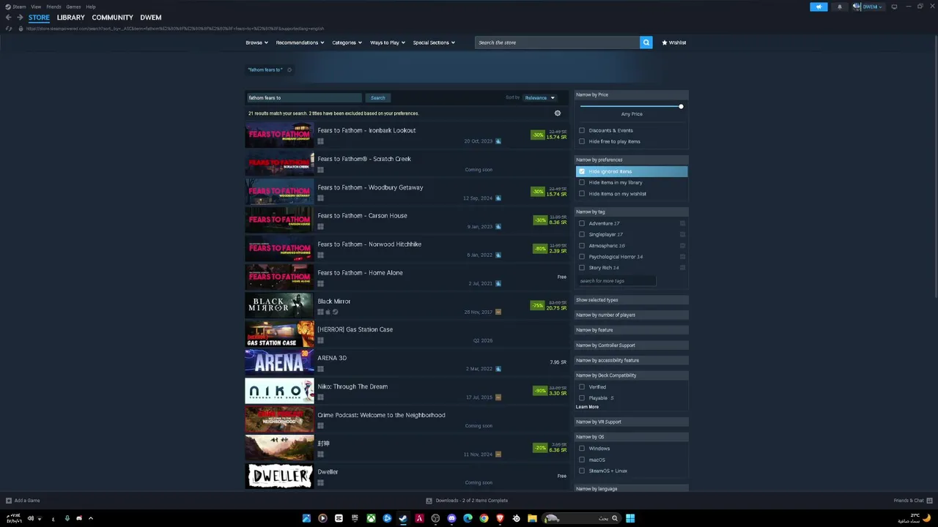The image size is (938, 527).
Task: Open Google Chrome from taskbar
Action: [x=484, y=518]
